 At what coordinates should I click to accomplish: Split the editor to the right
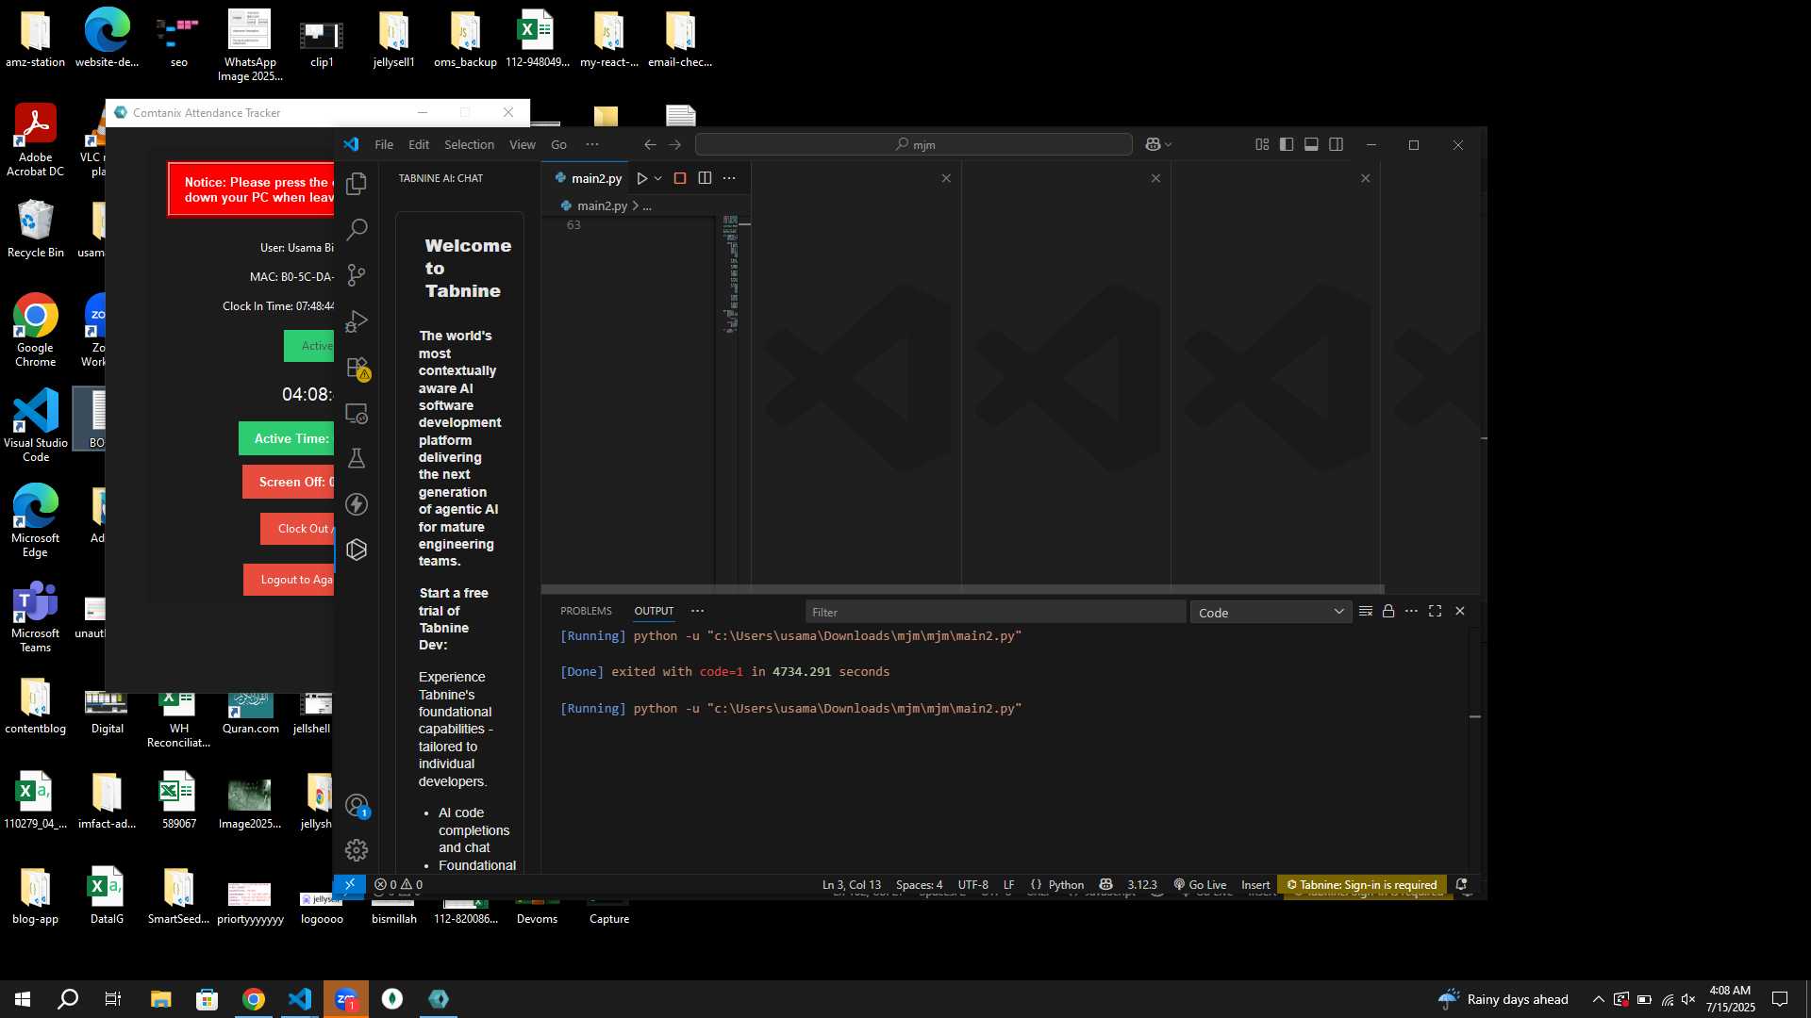point(705,178)
